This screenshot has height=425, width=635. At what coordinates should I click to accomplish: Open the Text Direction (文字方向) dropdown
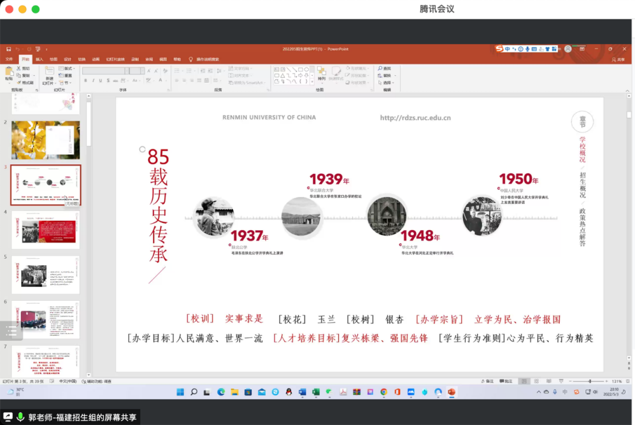(241, 68)
